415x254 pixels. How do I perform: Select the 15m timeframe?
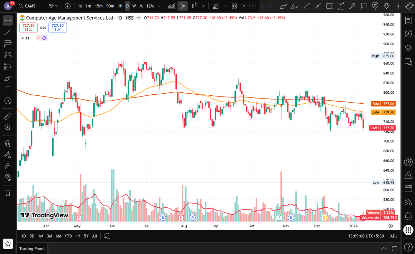tap(99, 6)
